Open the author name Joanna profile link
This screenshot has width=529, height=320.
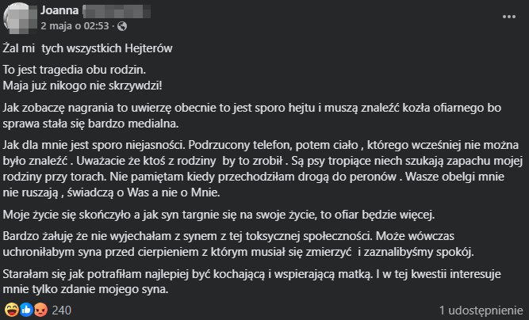[x=59, y=10]
